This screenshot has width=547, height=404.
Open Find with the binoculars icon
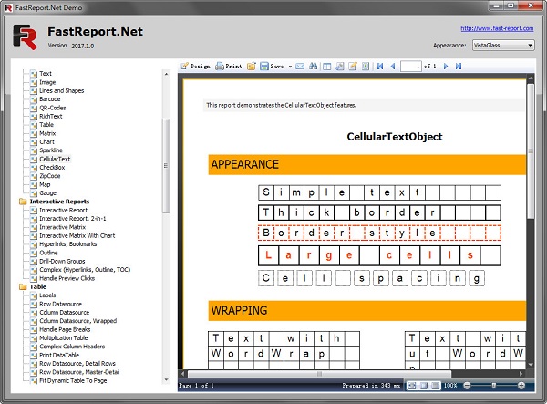coord(313,66)
